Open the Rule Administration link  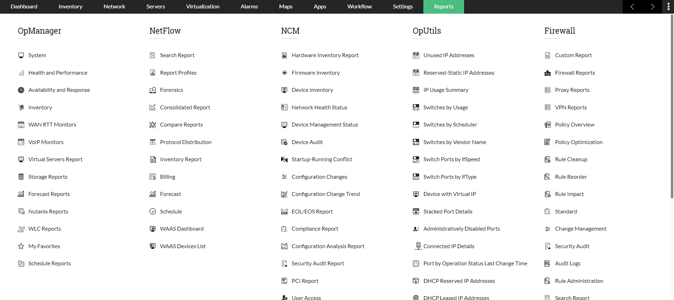coord(579,281)
